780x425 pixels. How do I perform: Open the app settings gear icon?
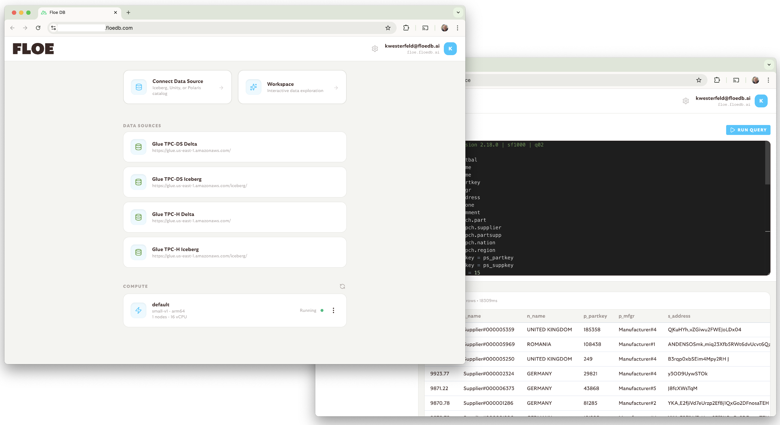click(375, 49)
